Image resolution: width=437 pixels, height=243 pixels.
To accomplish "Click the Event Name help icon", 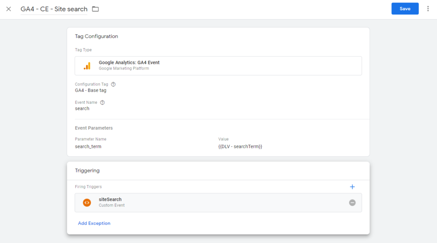I will click(x=102, y=103).
